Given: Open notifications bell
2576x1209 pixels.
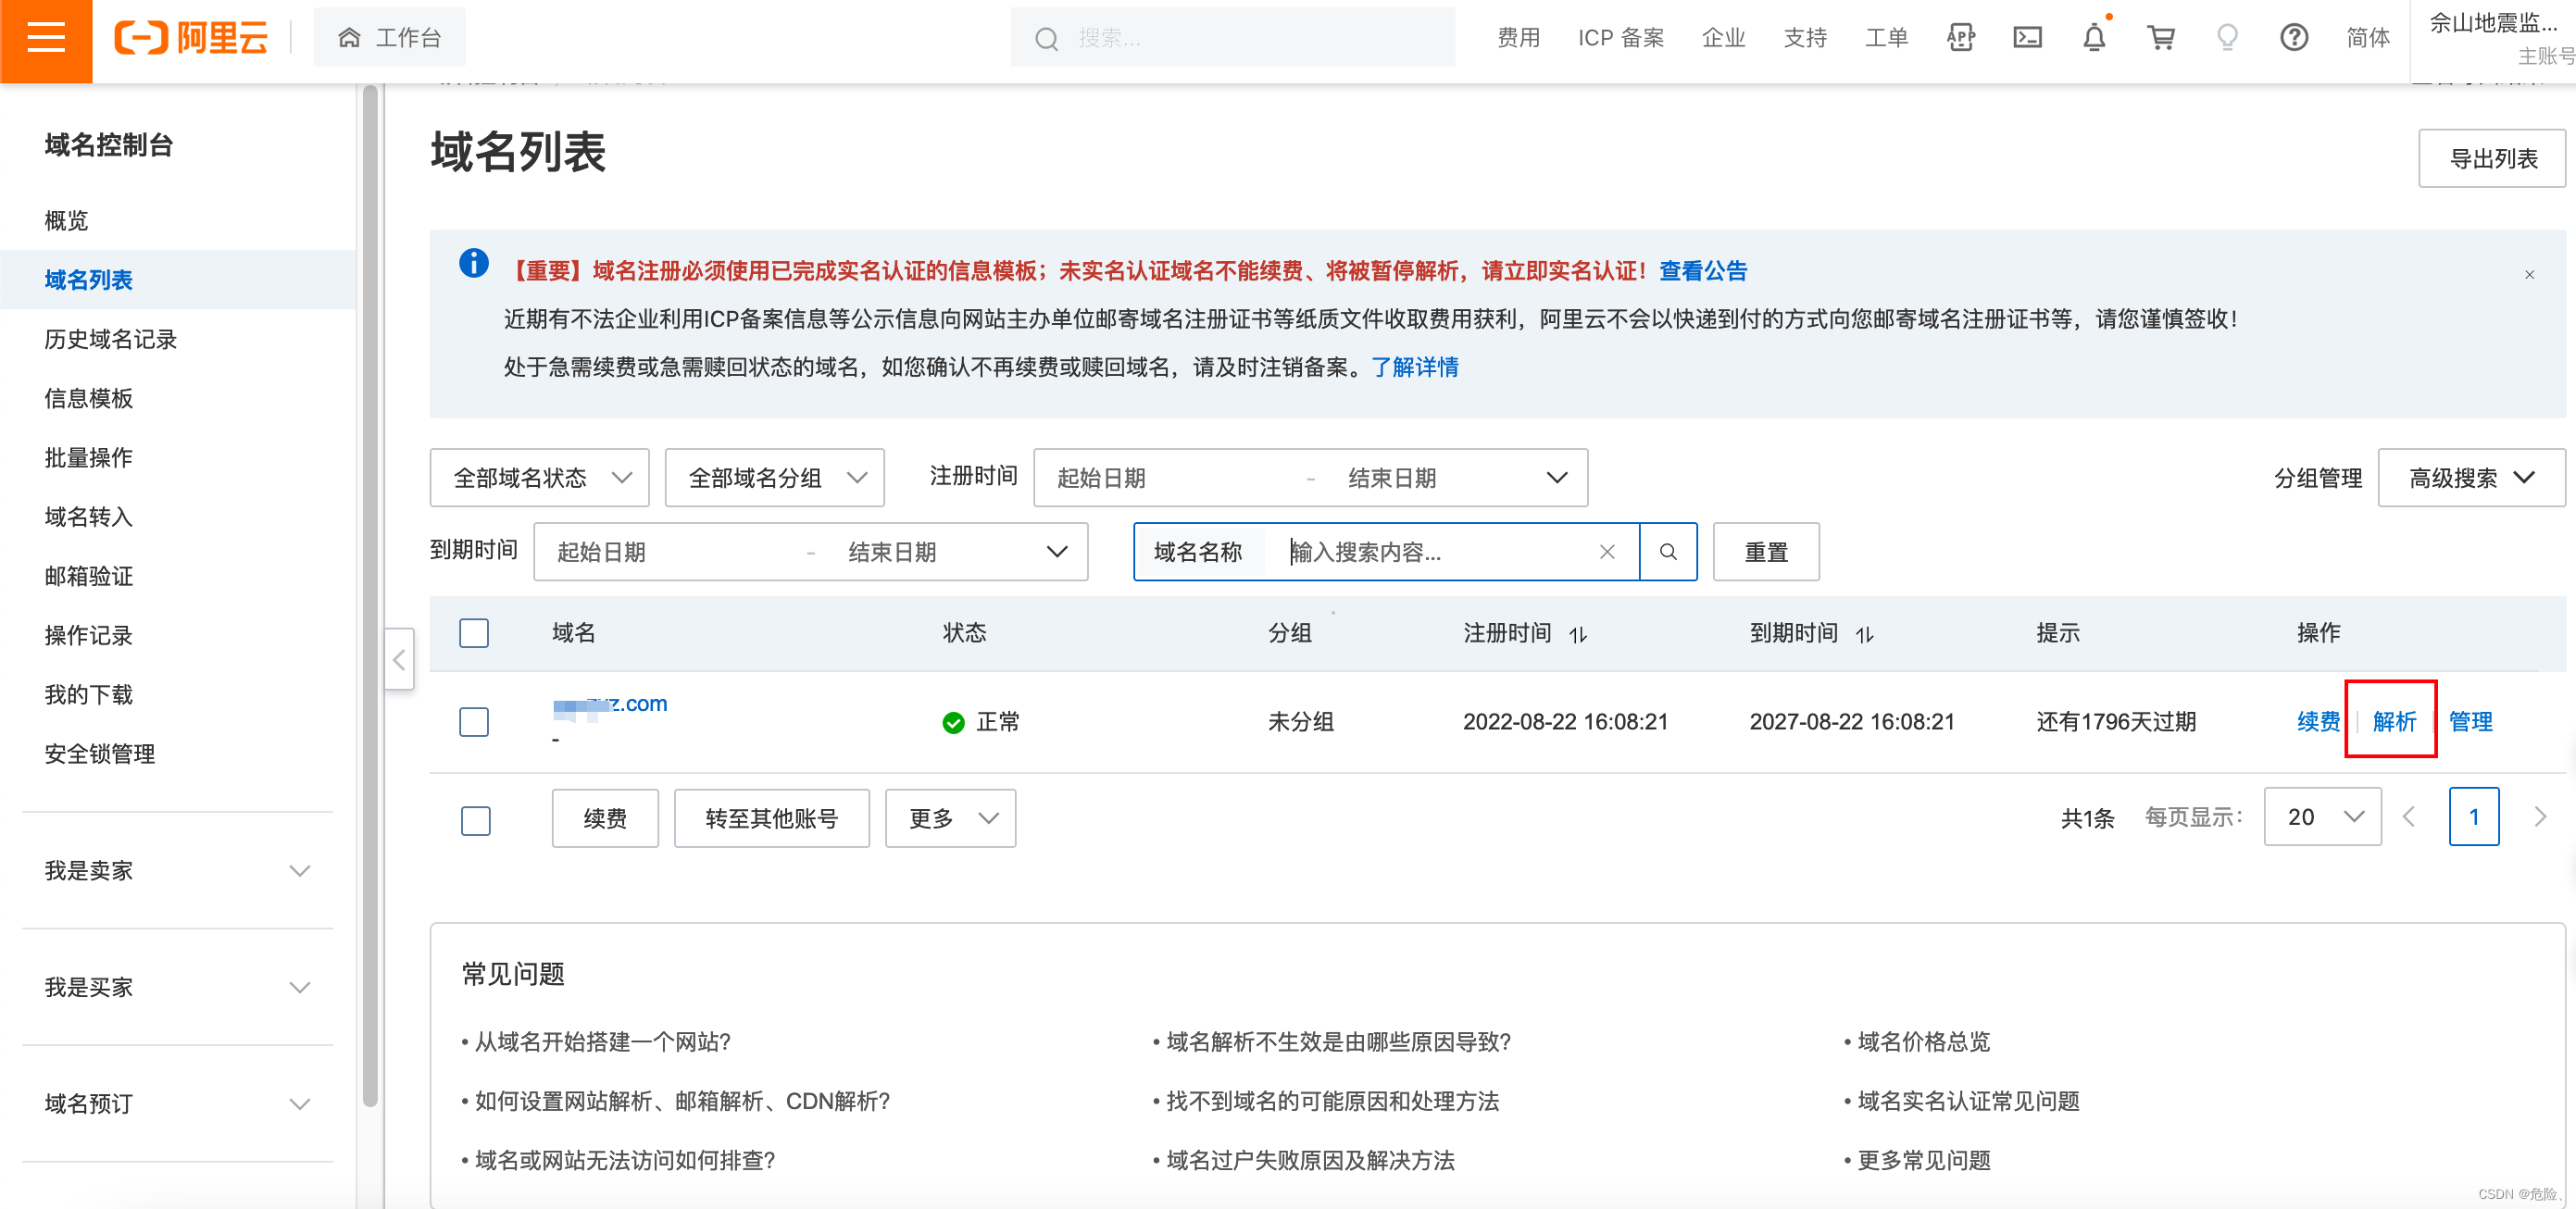Looking at the screenshot, I should pyautogui.click(x=2094, y=38).
